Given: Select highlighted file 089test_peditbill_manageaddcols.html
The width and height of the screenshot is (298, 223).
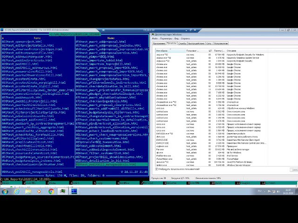Looking at the screenshot, I should (x=112, y=164).
